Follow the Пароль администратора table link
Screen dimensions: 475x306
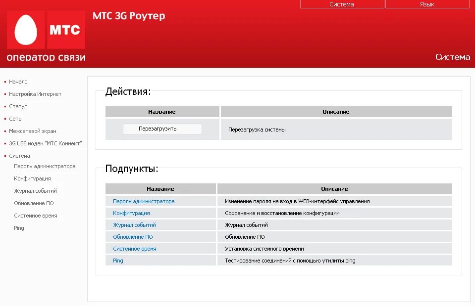tap(144, 201)
